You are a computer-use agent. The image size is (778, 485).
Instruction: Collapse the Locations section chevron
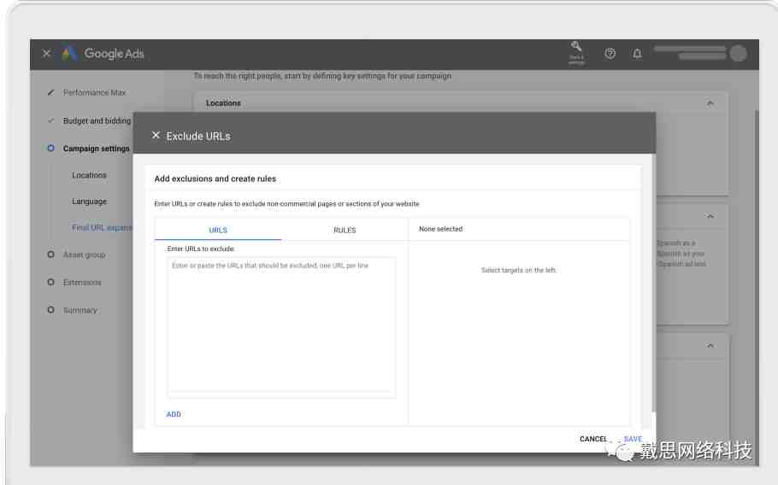click(x=710, y=103)
